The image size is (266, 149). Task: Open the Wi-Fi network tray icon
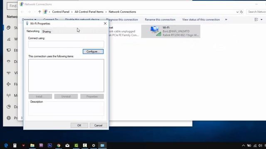255,145
